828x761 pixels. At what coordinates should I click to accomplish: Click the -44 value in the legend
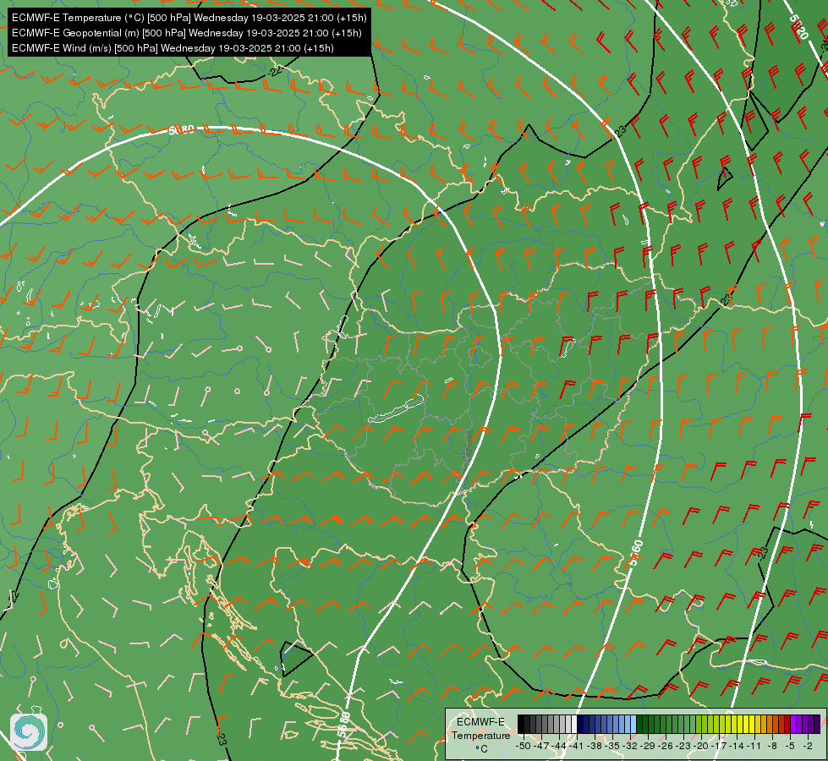point(559,746)
